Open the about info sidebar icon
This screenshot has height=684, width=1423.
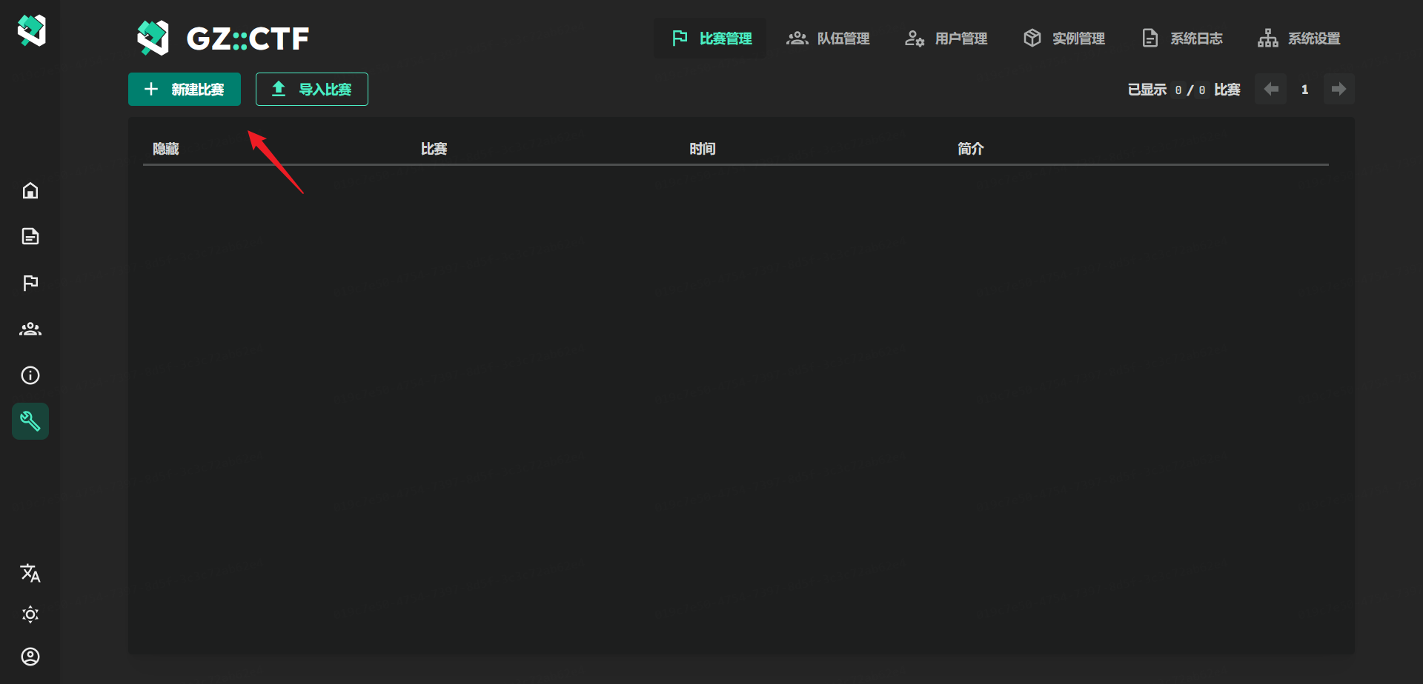pyautogui.click(x=30, y=375)
